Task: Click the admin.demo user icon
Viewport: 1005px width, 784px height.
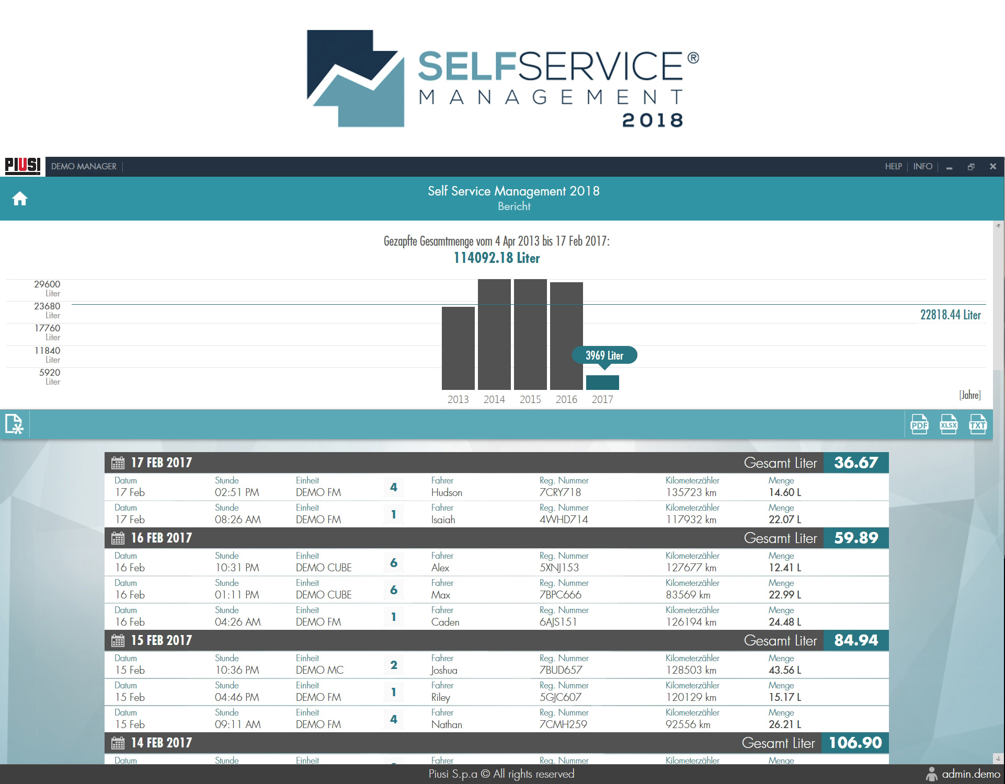Action: click(x=931, y=774)
